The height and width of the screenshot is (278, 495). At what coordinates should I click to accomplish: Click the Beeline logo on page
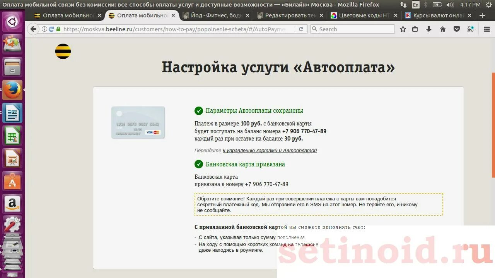tap(63, 51)
